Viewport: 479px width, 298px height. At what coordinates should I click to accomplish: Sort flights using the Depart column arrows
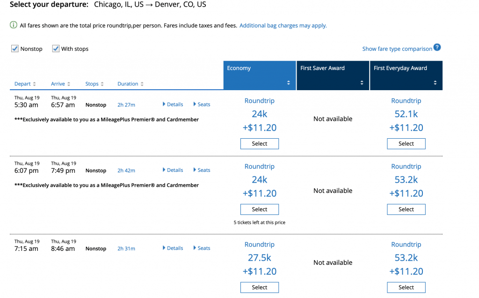point(35,84)
